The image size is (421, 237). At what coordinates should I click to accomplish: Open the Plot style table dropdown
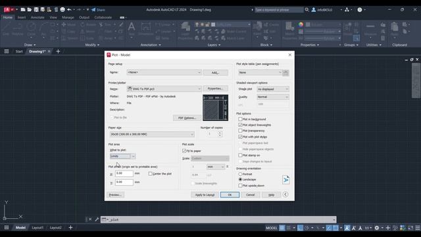click(x=260, y=72)
